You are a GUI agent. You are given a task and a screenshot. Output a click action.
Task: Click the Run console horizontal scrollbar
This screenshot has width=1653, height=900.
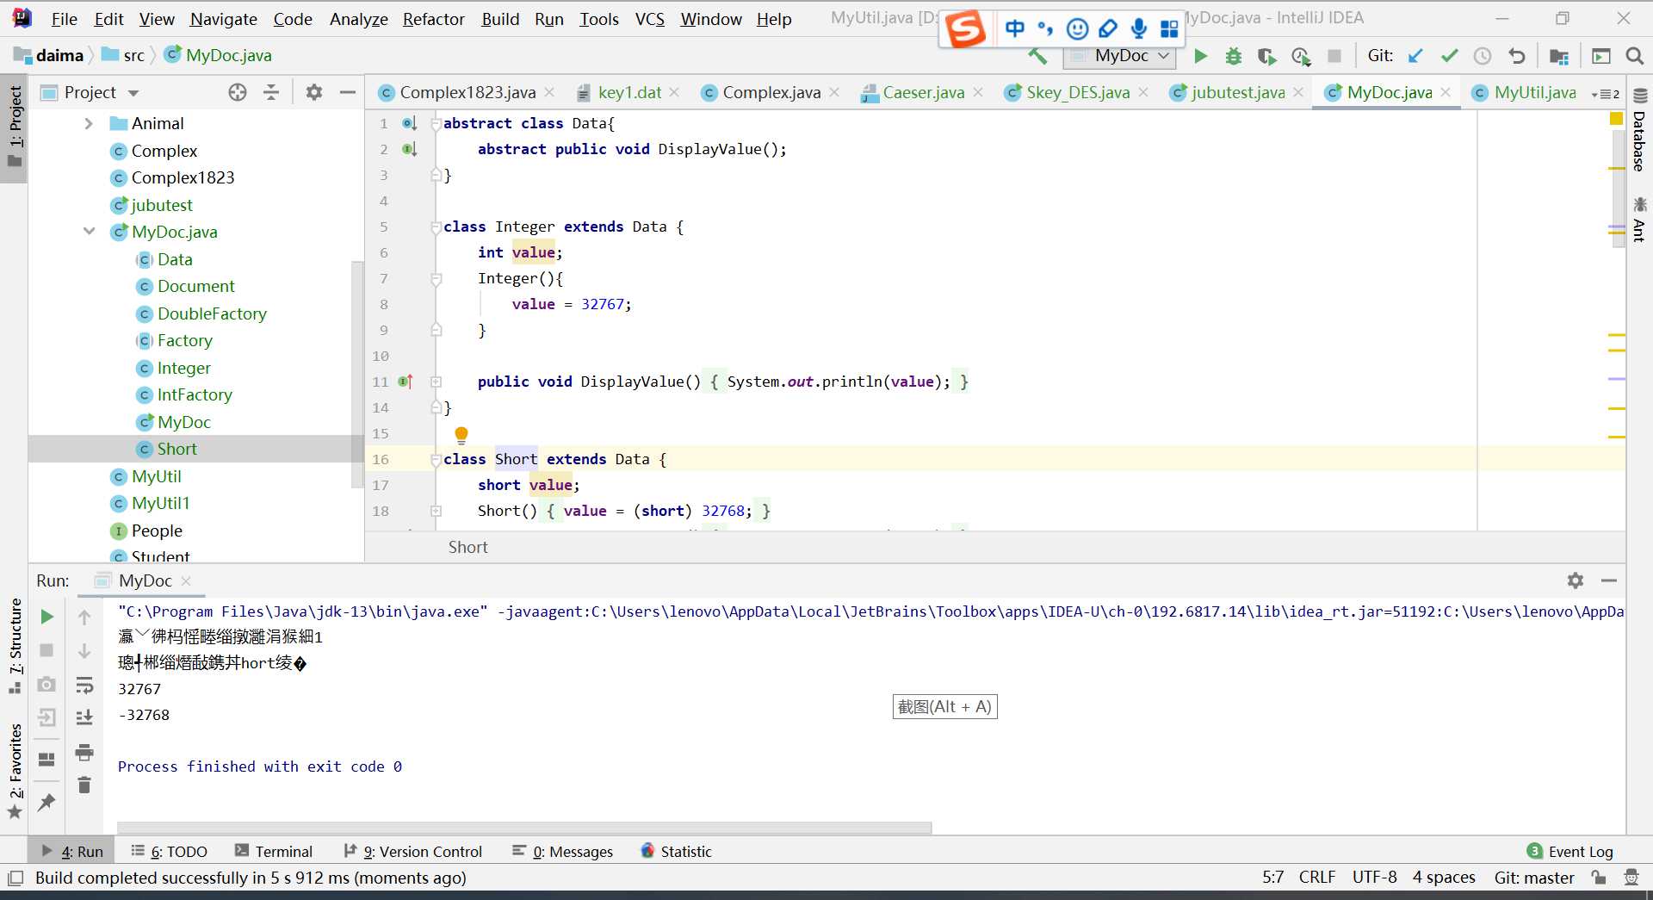coord(524,828)
